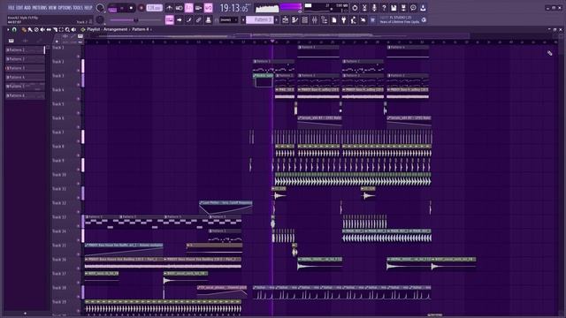Toggle the recording countdown icon
Viewport: 566px width, 318px height.
[x=188, y=8]
